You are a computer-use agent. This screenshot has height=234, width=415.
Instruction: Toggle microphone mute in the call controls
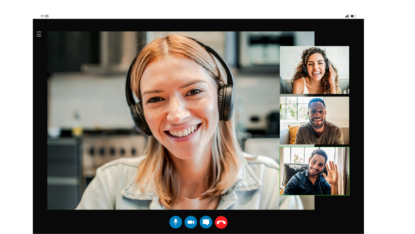pos(176,222)
